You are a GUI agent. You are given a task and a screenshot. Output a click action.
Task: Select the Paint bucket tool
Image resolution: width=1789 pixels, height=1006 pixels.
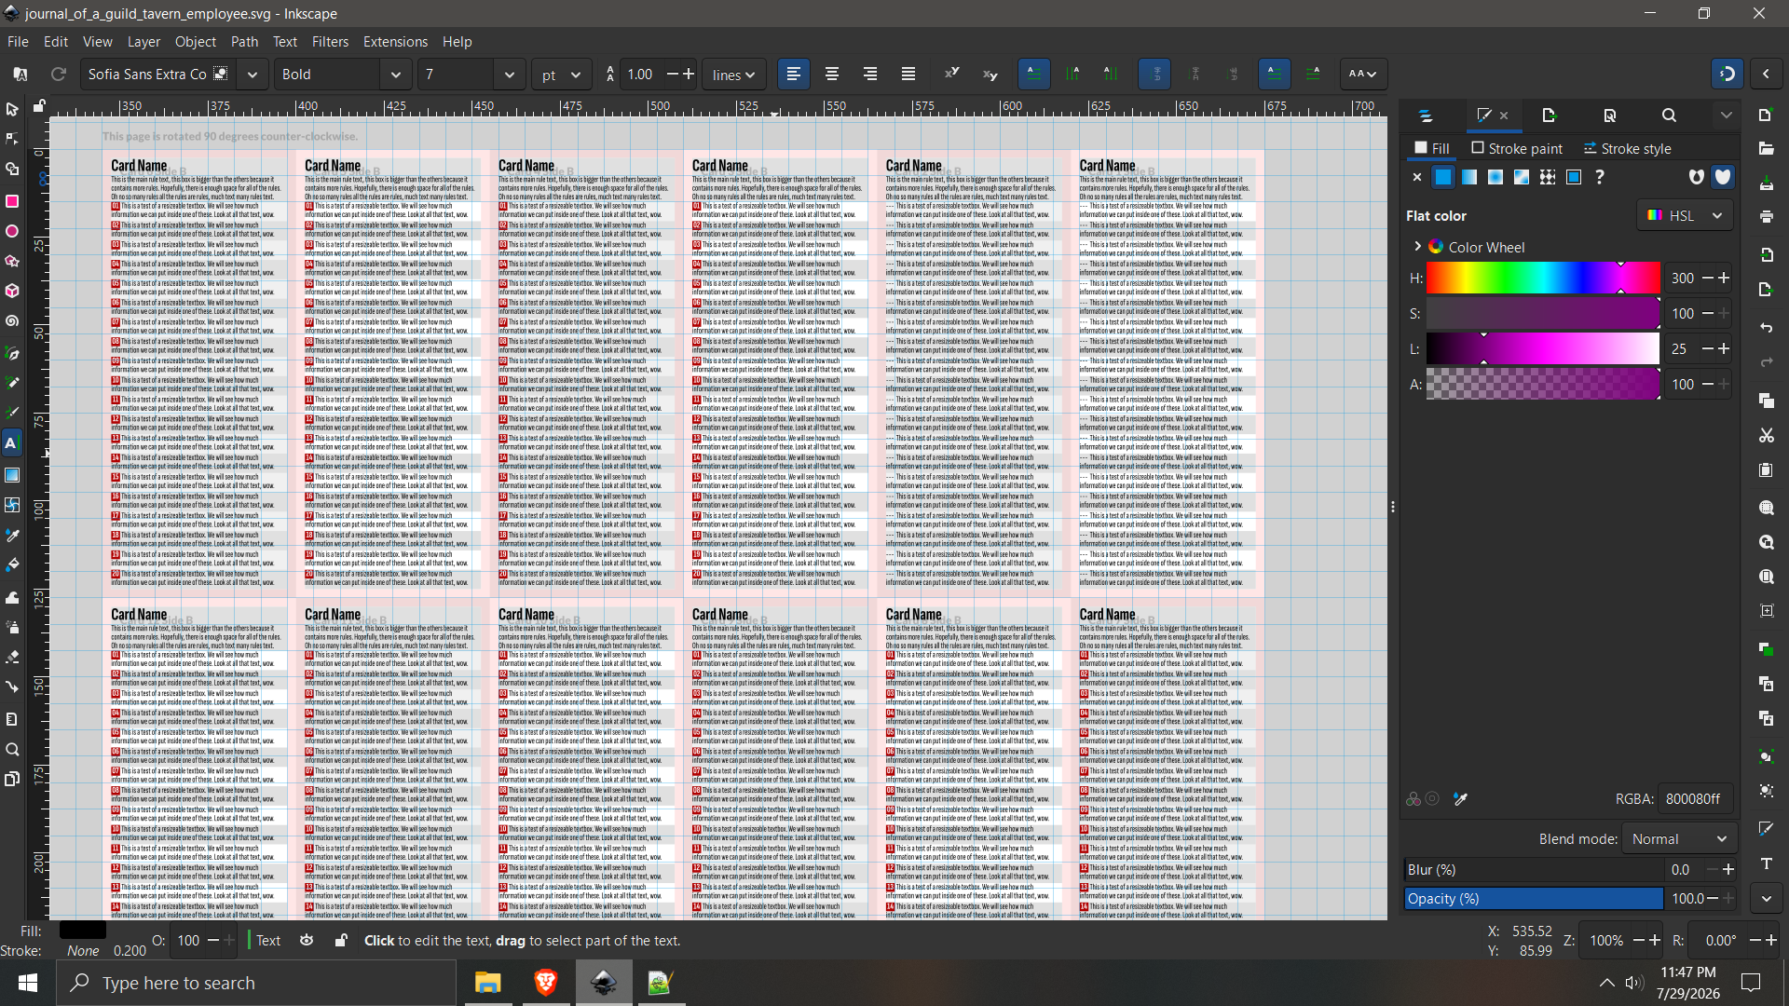coord(12,565)
